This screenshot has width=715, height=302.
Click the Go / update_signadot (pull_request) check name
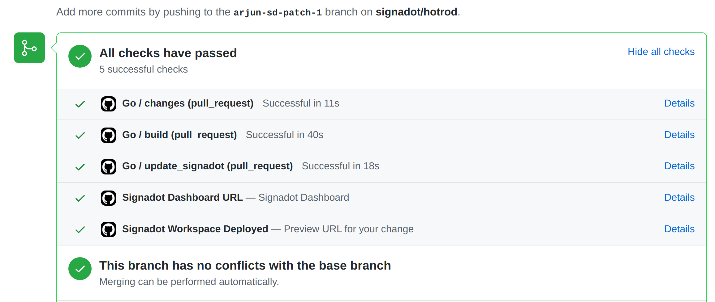pos(207,166)
